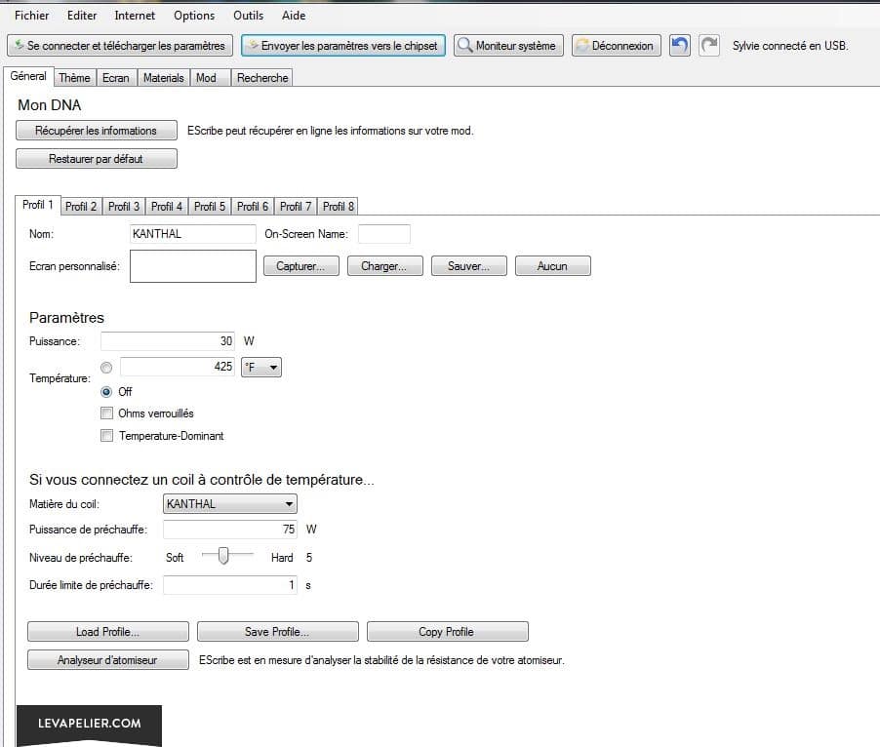Click the Undo arrow icon
Viewport: 880px width, 747px height.
pos(680,46)
